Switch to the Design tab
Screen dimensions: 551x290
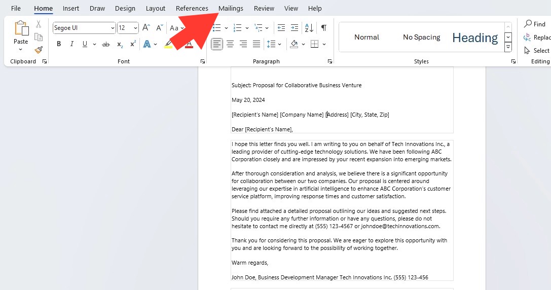coord(125,8)
